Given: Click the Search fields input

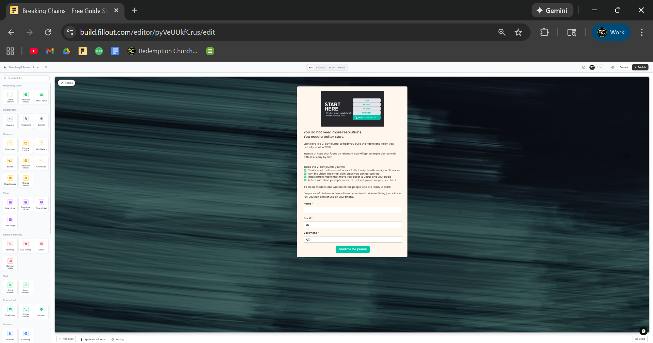Looking at the screenshot, I should (x=27, y=78).
